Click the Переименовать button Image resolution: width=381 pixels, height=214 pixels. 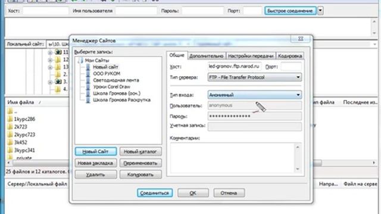click(x=140, y=163)
